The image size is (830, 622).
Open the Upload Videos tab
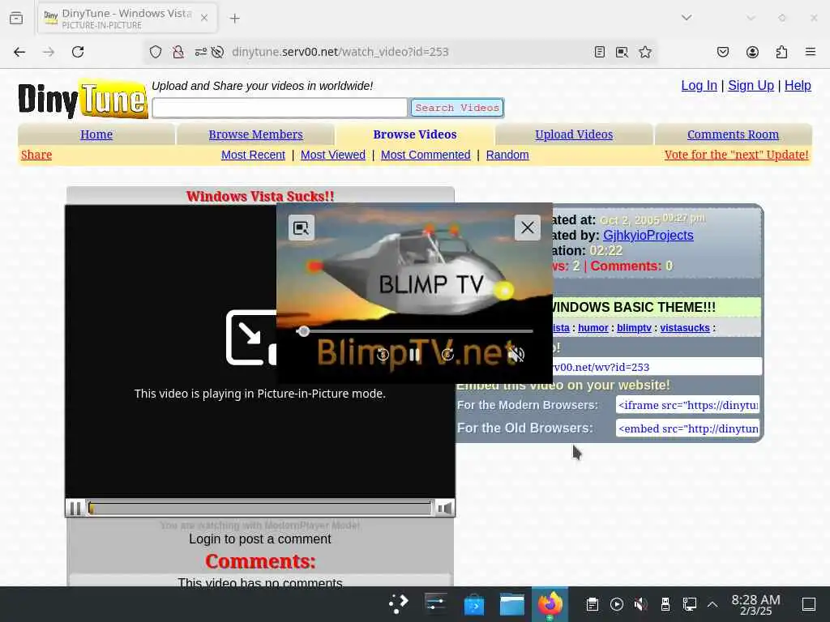point(574,134)
